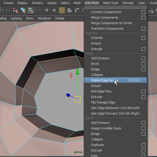Select the snap to curves icon

coord(77,10)
